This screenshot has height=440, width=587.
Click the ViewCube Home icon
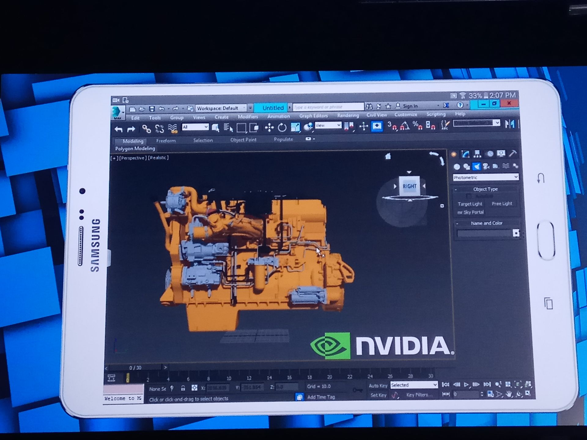(x=388, y=156)
